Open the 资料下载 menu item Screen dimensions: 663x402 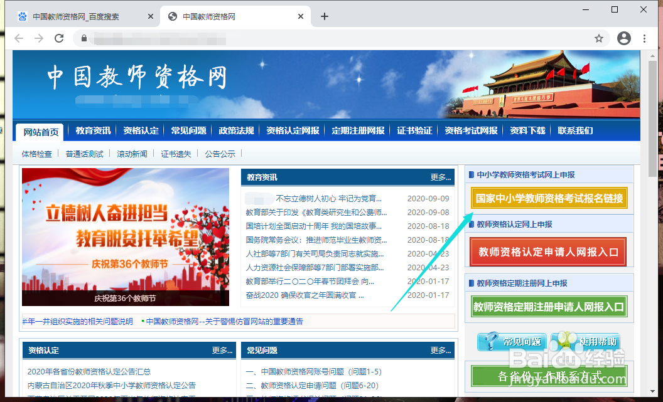[x=527, y=130]
